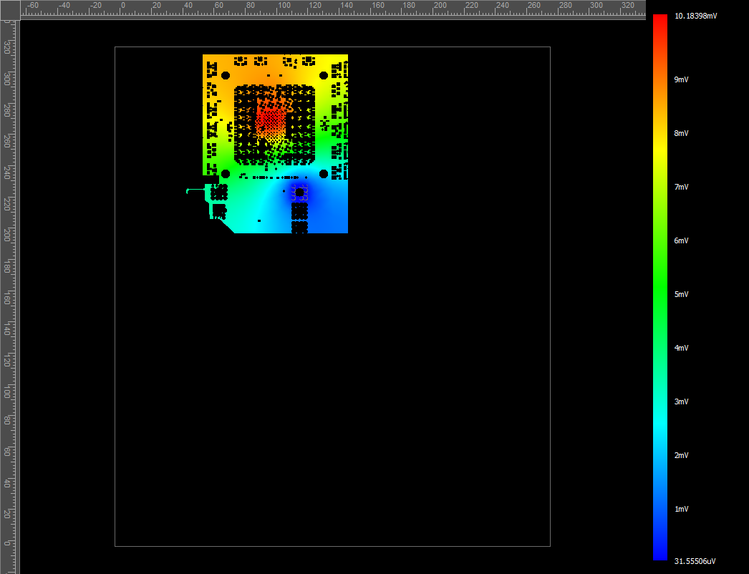Click the rainbow voltage color scale bar
This screenshot has height=574, width=749.
660,287
